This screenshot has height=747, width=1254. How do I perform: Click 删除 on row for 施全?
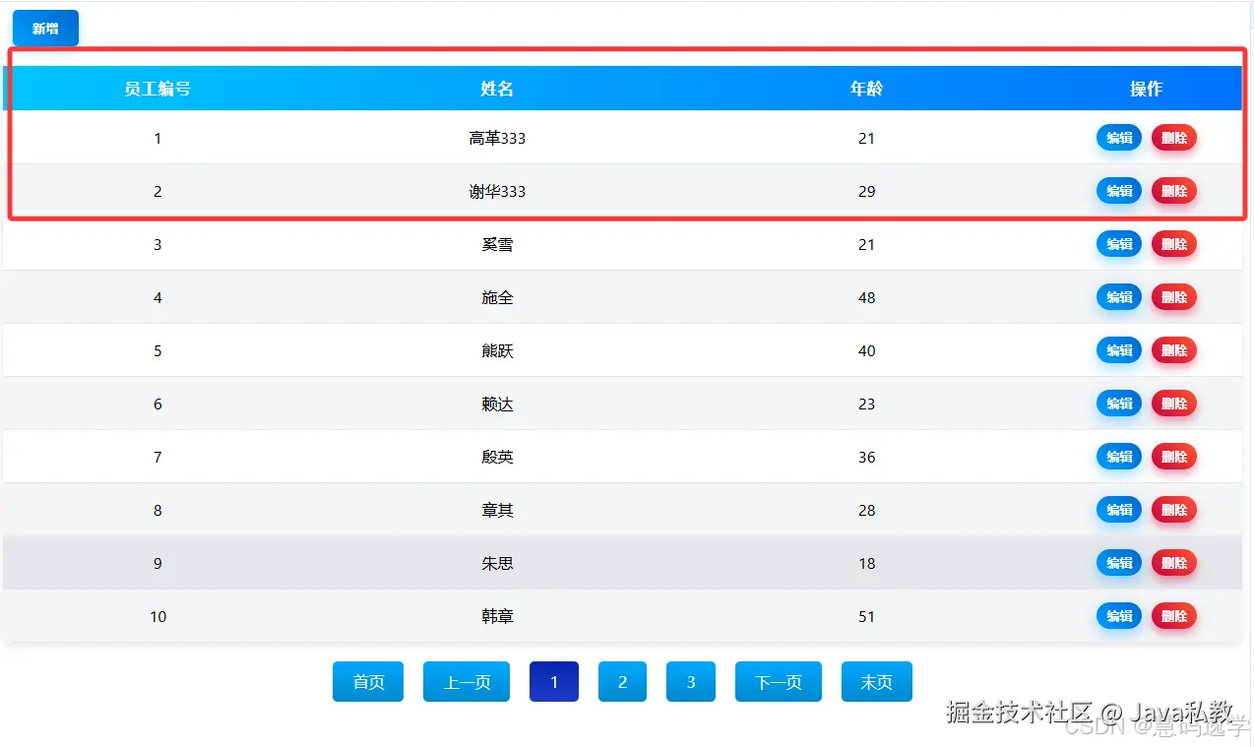click(1173, 297)
